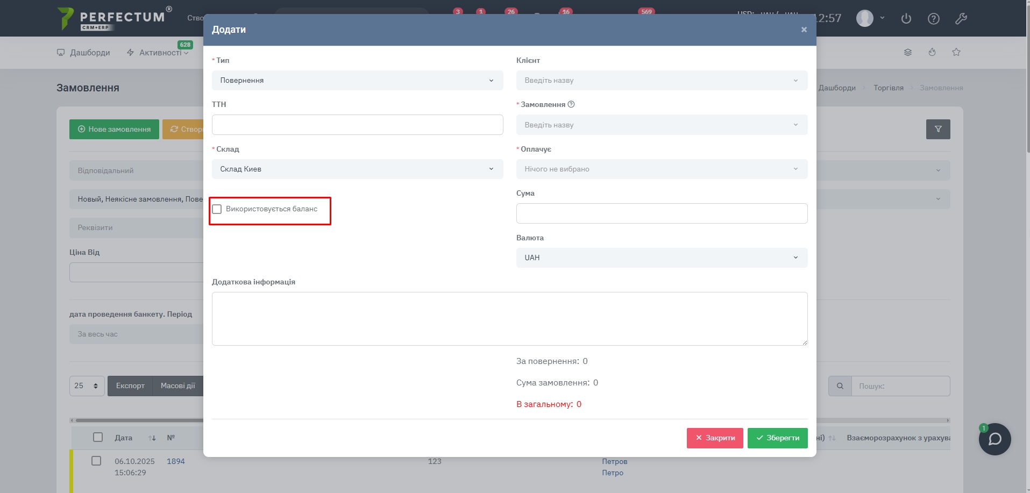Click the power/logout icon in header
Viewport: 1030px width, 493px height.
point(906,19)
